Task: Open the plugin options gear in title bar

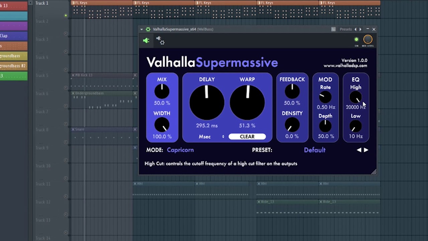Action: (x=148, y=29)
